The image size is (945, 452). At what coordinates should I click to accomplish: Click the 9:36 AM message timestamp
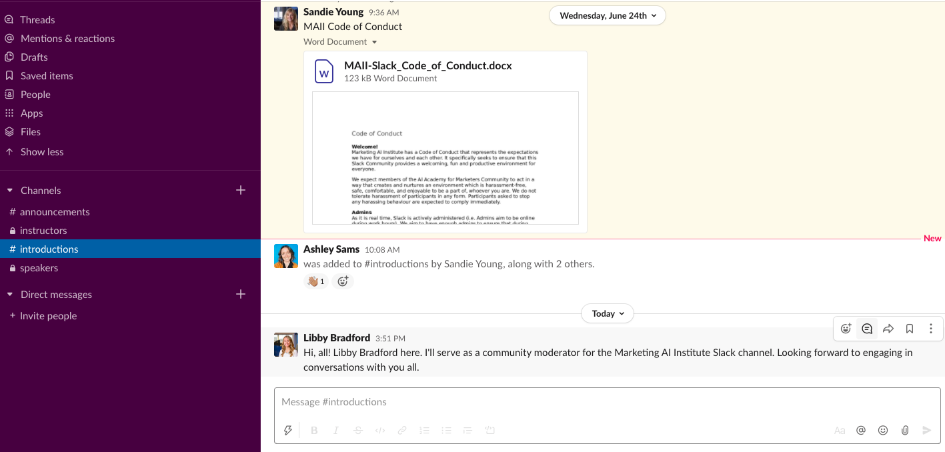[x=383, y=13]
